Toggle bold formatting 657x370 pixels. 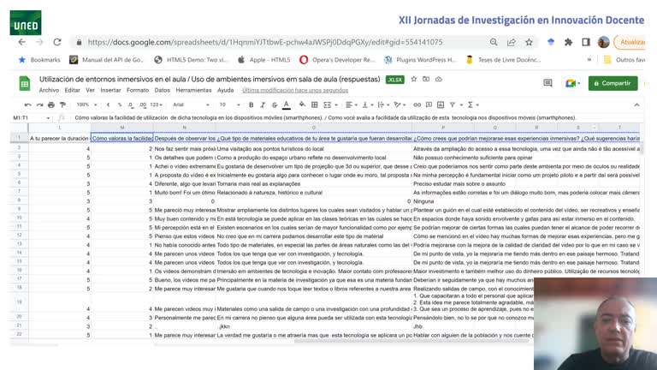tap(251, 104)
